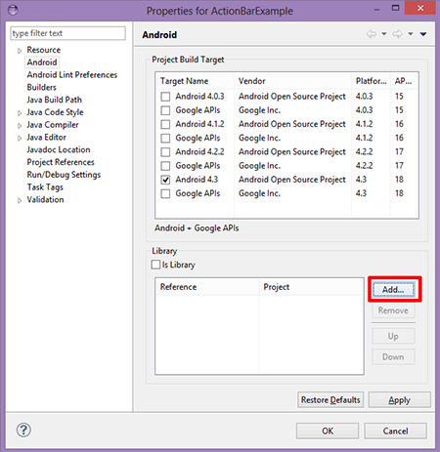
Task: Expand the Validation tree node
Action: click(x=20, y=200)
